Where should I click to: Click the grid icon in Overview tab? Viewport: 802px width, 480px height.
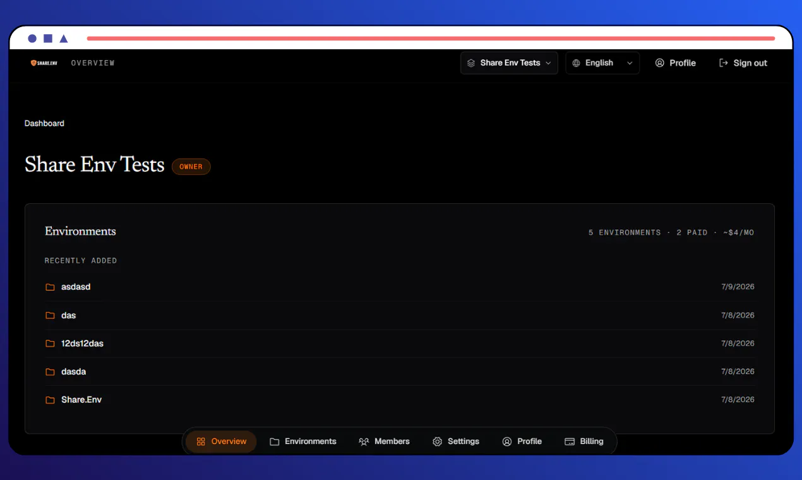tap(201, 441)
